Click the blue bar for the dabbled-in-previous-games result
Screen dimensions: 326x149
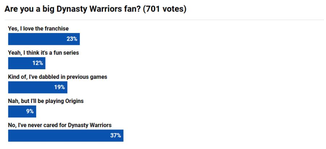[38, 87]
